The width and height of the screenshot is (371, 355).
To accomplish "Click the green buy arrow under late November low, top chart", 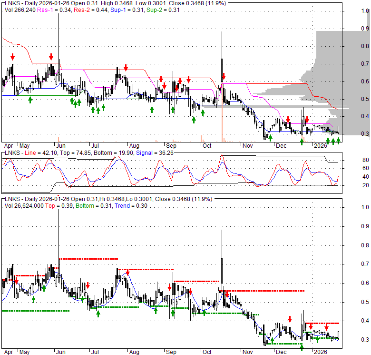I will (x=270, y=138).
